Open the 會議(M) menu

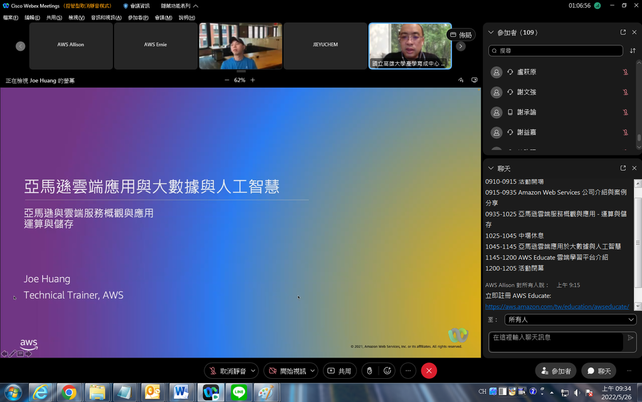pos(164,18)
